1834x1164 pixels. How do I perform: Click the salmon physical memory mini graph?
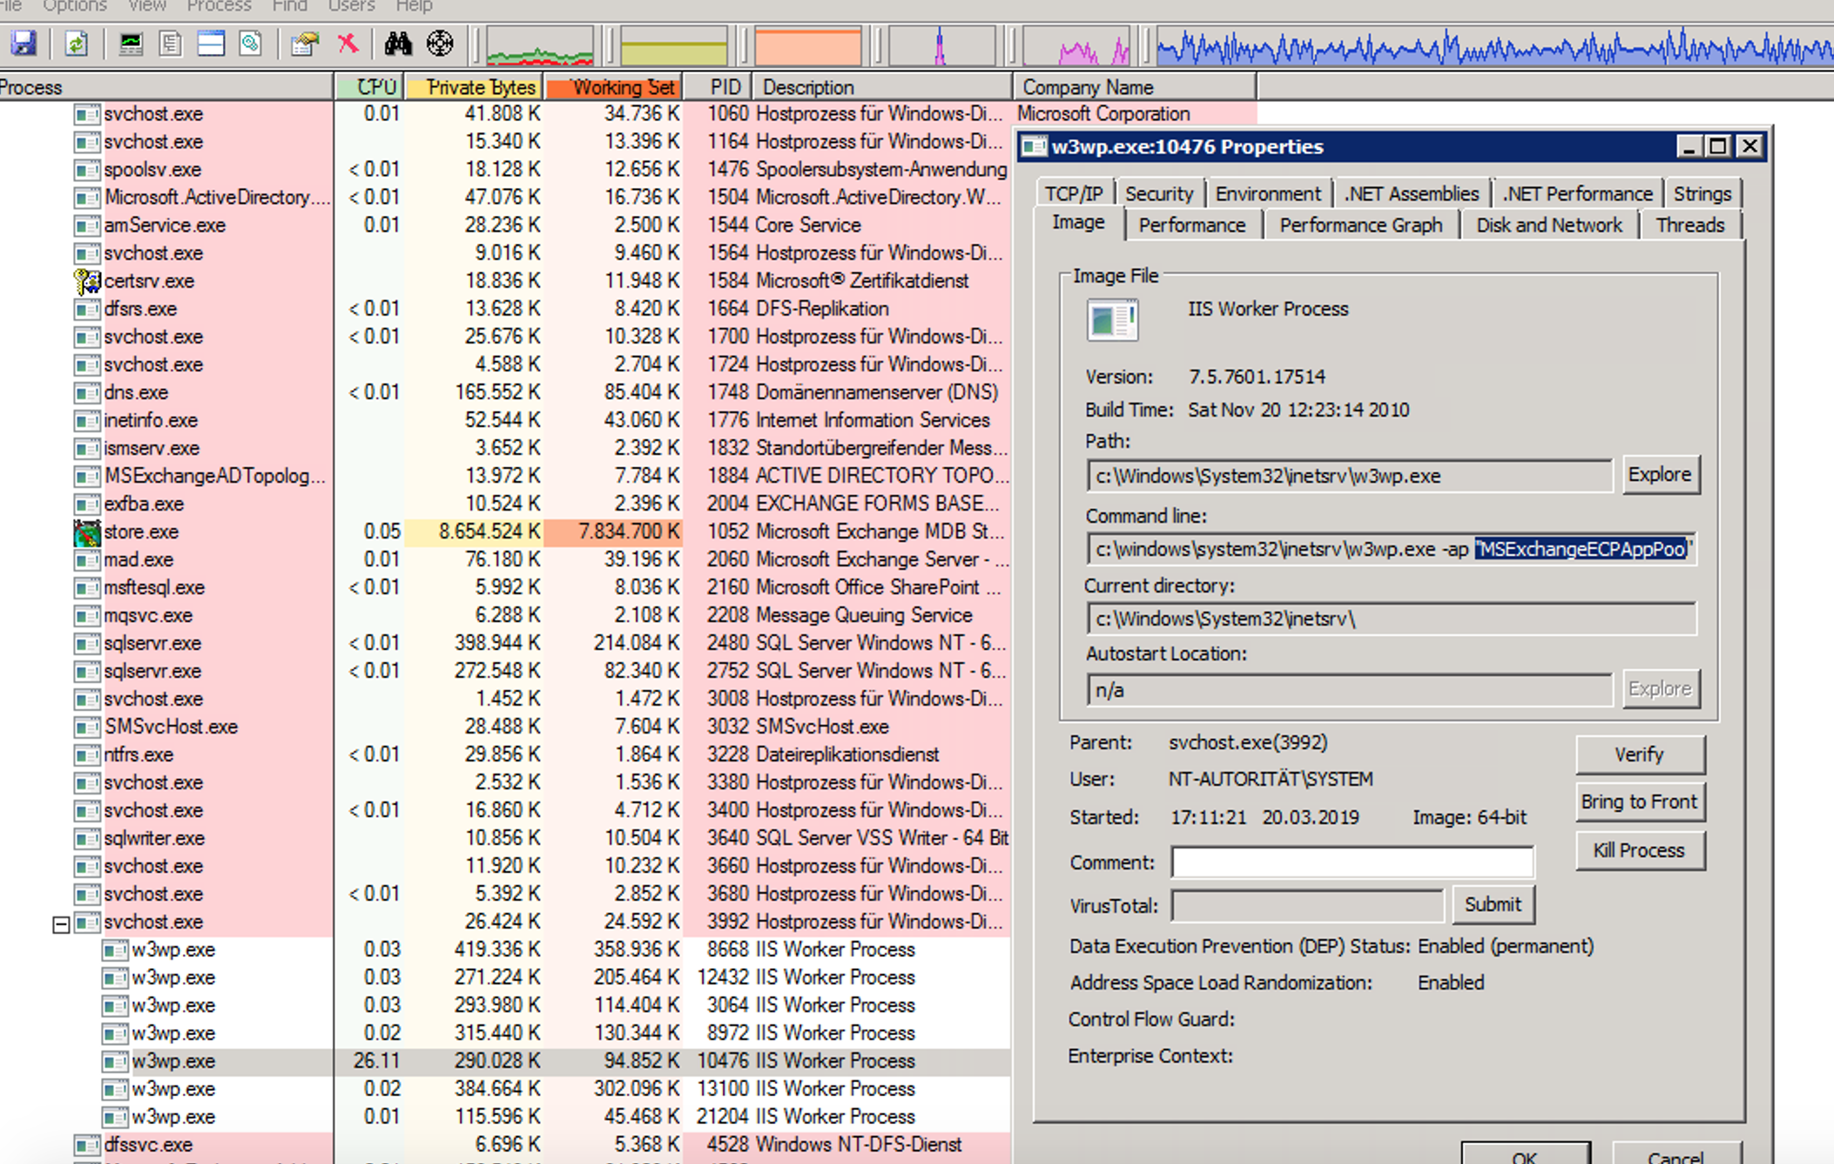pyautogui.click(x=808, y=45)
